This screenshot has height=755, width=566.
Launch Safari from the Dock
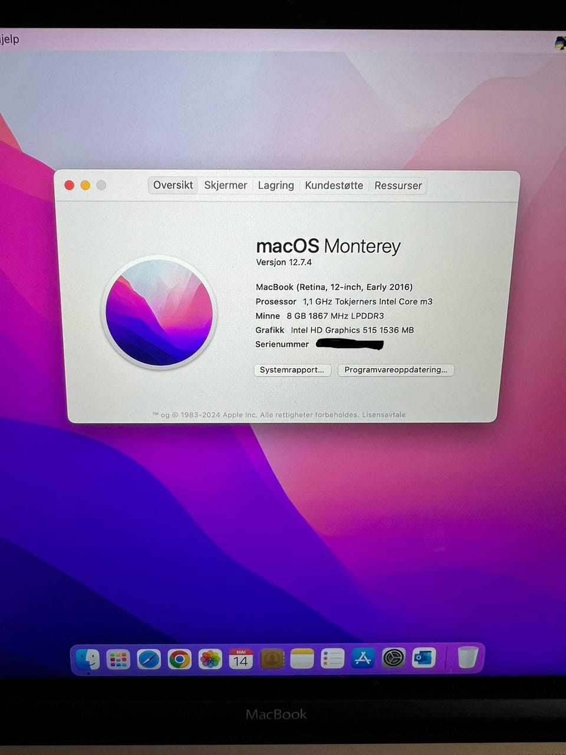click(149, 659)
